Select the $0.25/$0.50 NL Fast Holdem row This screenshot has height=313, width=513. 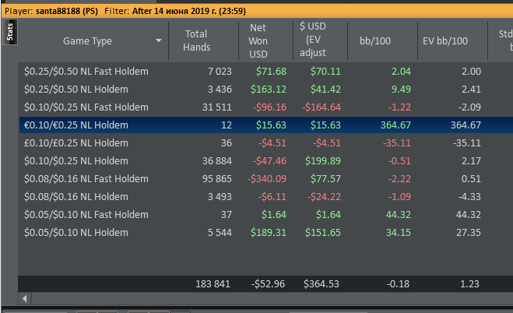(265, 72)
